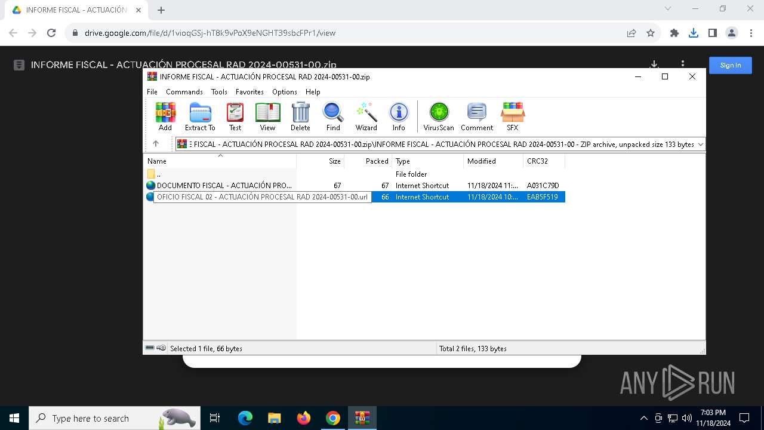Viewport: 764px width, 430px height.
Task: Open Task View on taskbar
Action: 215,418
